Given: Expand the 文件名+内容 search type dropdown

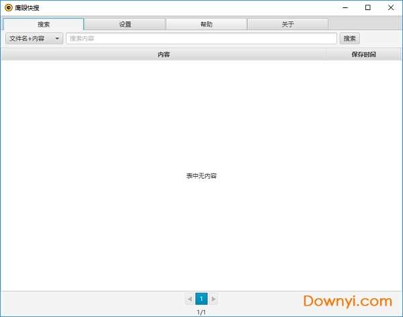Looking at the screenshot, I should point(34,38).
